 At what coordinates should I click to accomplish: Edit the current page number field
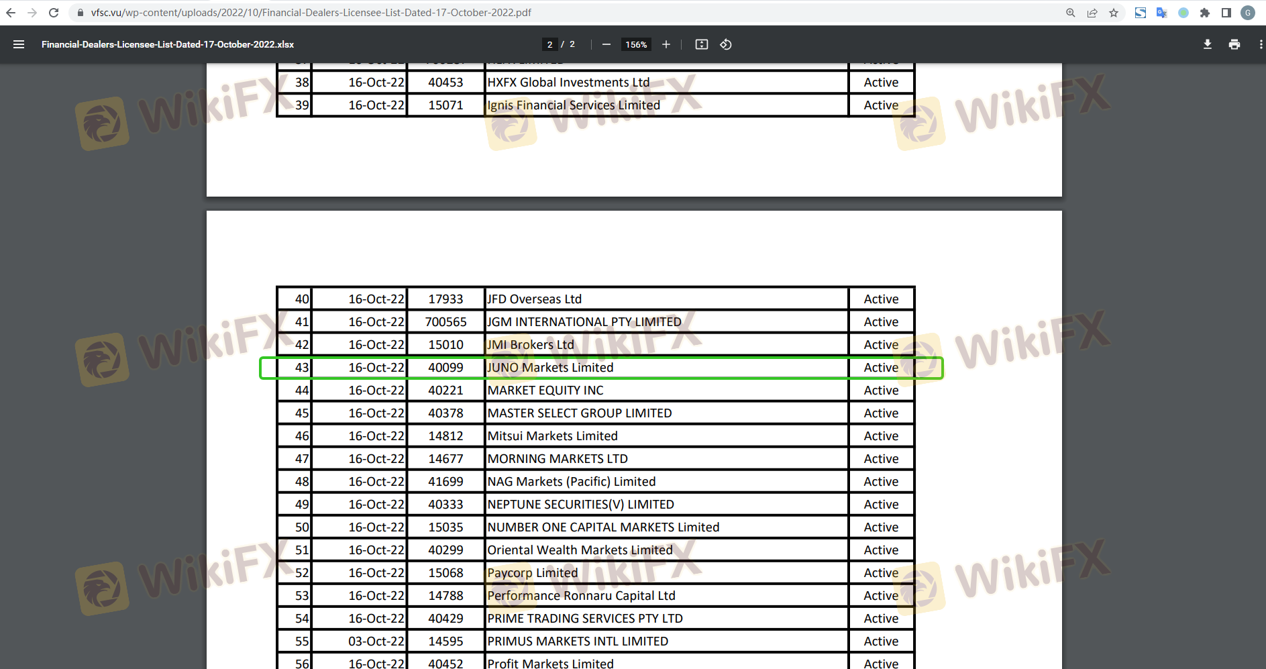(x=550, y=44)
